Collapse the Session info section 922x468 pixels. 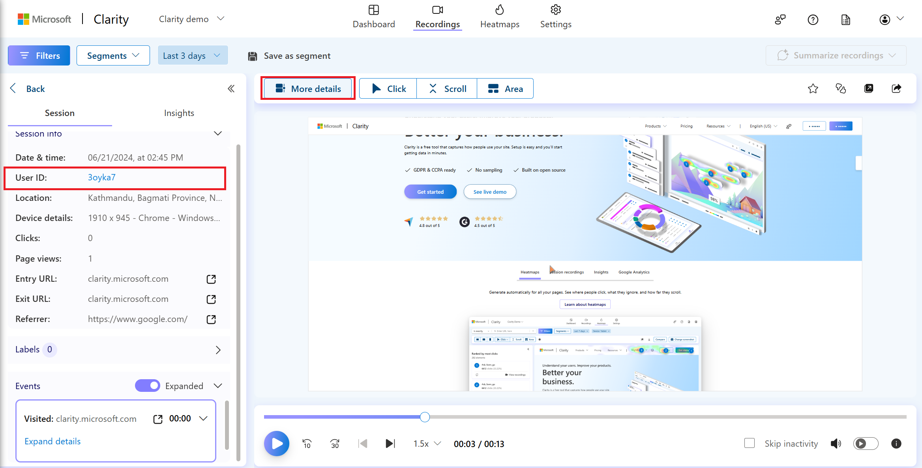coord(217,133)
